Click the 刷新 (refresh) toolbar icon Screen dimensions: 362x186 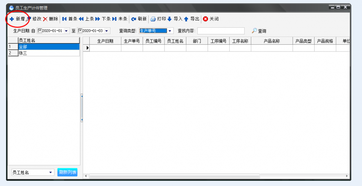(x=134, y=19)
